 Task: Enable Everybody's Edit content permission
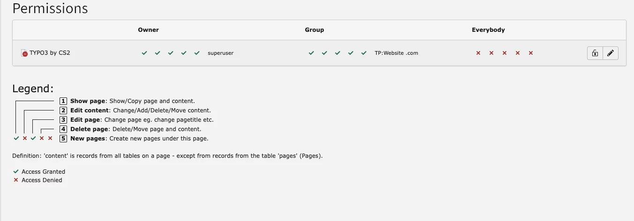pyautogui.click(x=491, y=53)
